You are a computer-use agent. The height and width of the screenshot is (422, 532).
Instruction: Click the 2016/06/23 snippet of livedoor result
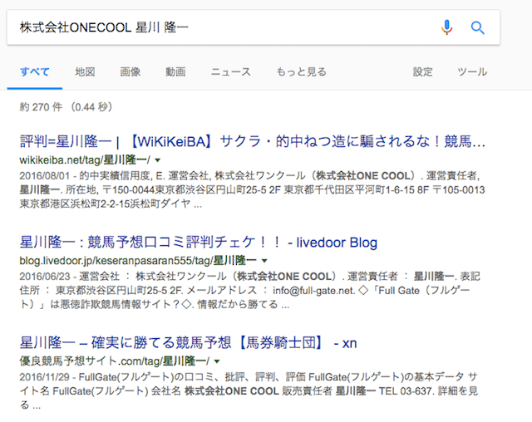tap(250, 291)
